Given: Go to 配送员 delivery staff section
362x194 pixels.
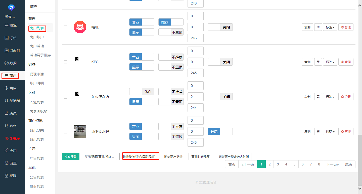Looking at the screenshot, I should tap(12, 101).
